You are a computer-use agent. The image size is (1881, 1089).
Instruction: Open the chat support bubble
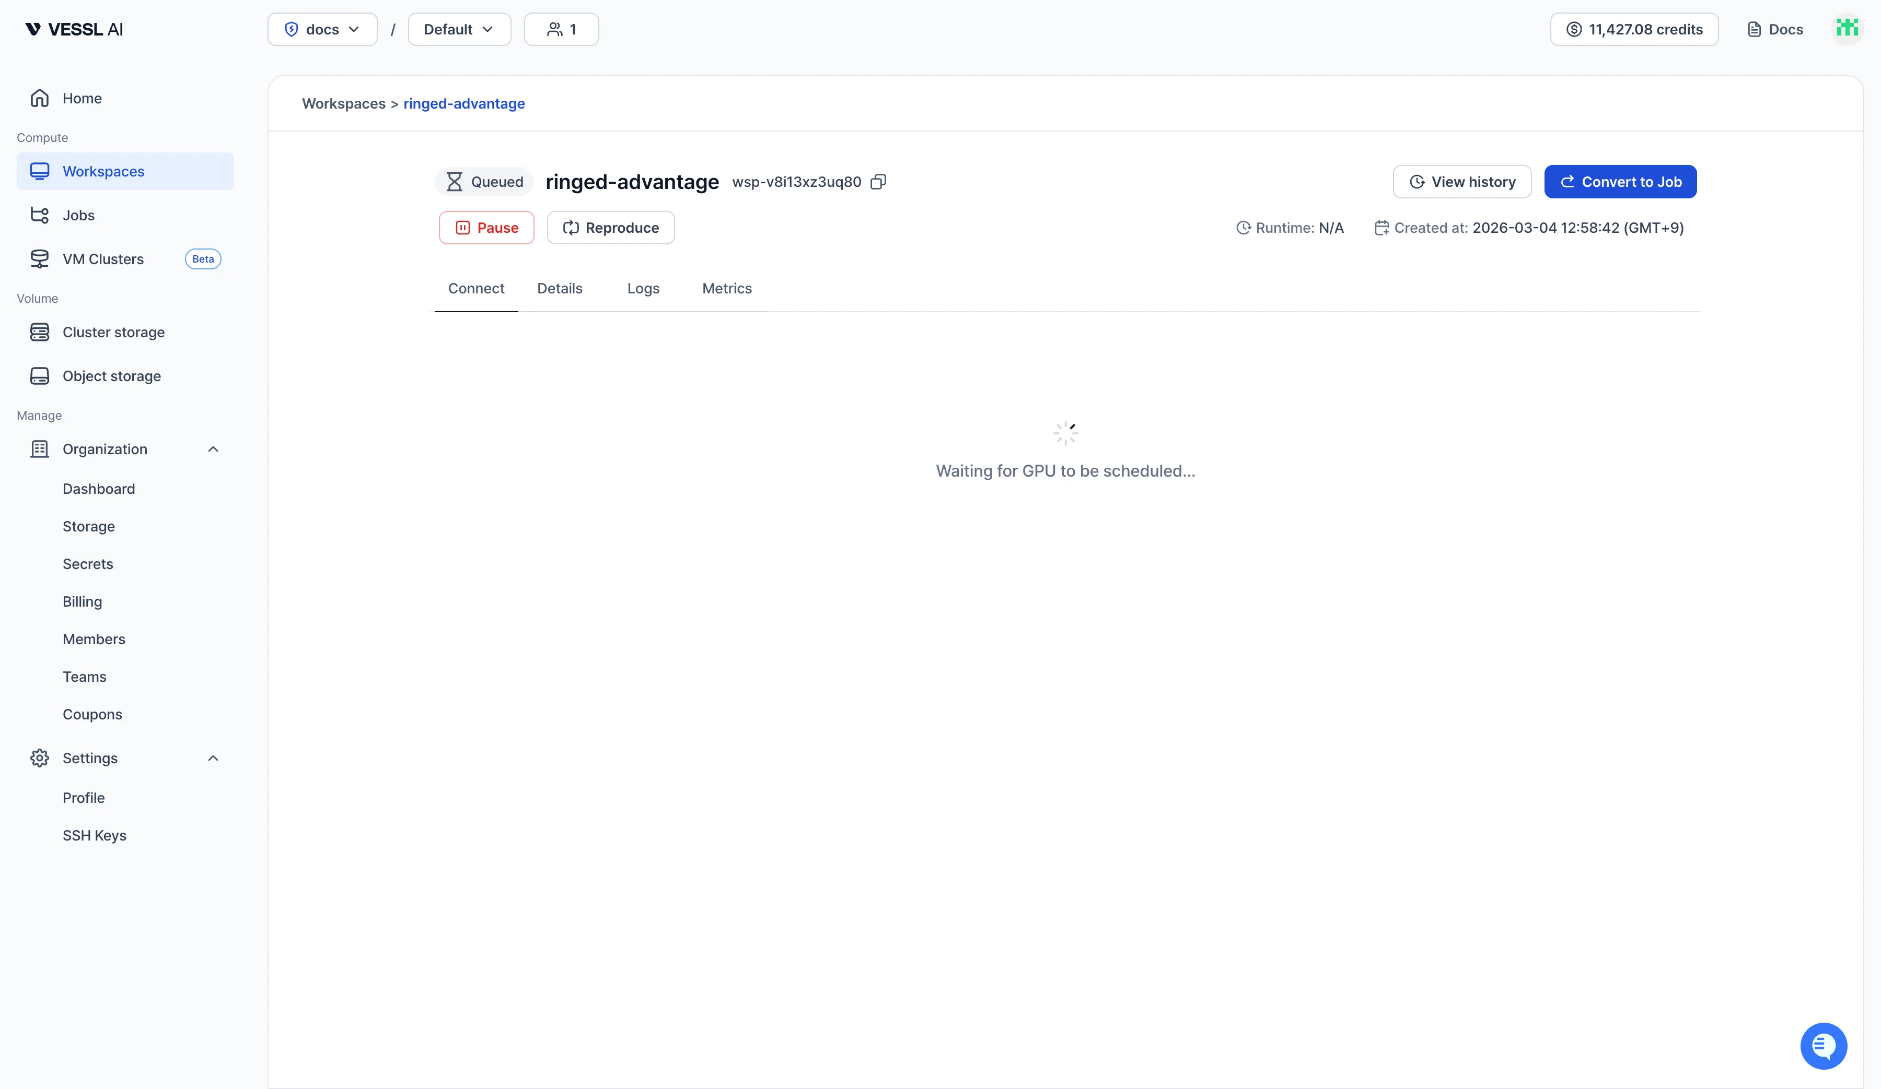[x=1824, y=1046]
